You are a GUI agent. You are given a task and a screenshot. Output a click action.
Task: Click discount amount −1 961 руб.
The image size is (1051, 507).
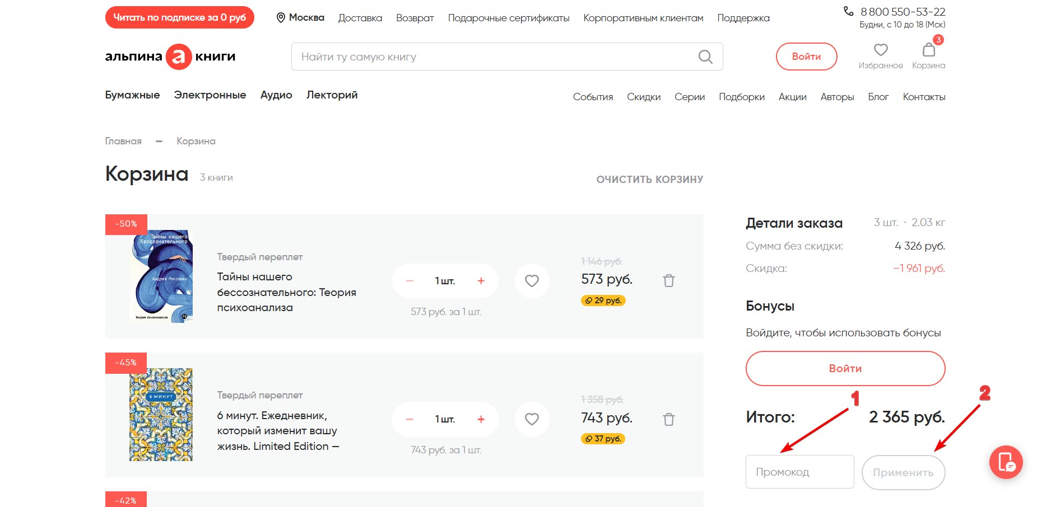[x=919, y=268]
